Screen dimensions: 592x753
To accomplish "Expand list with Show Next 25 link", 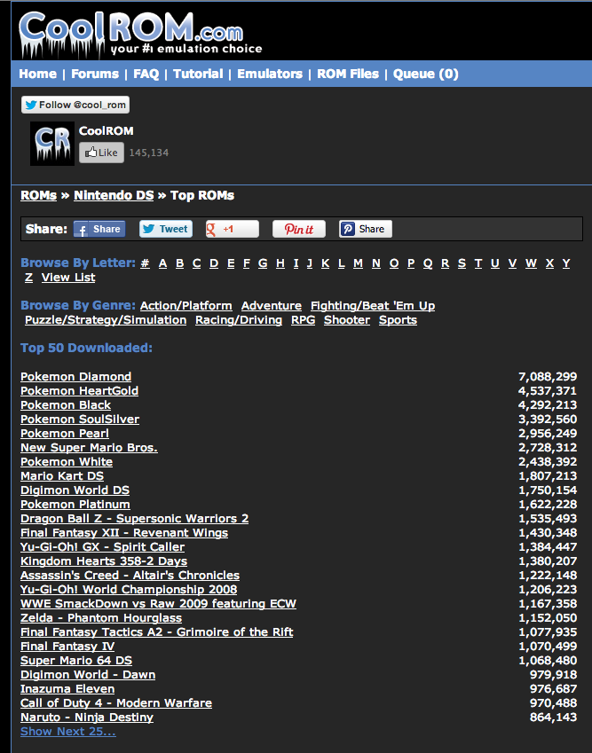I will [x=68, y=732].
